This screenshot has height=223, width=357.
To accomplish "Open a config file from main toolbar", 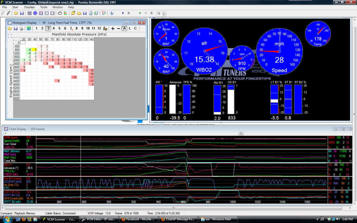I will coord(16,13).
